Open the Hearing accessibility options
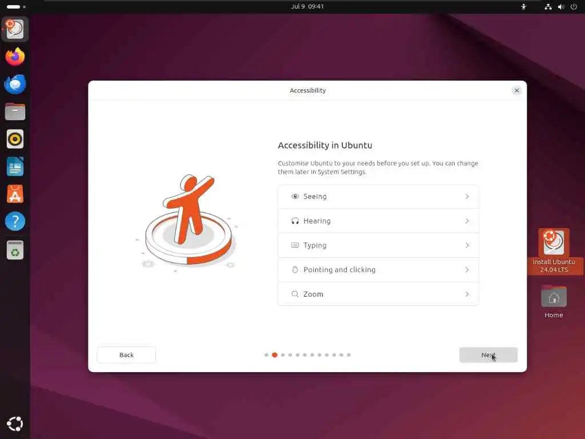 click(378, 221)
